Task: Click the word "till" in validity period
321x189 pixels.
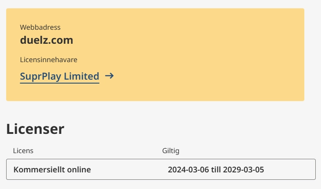Action: pyautogui.click(x=215, y=169)
